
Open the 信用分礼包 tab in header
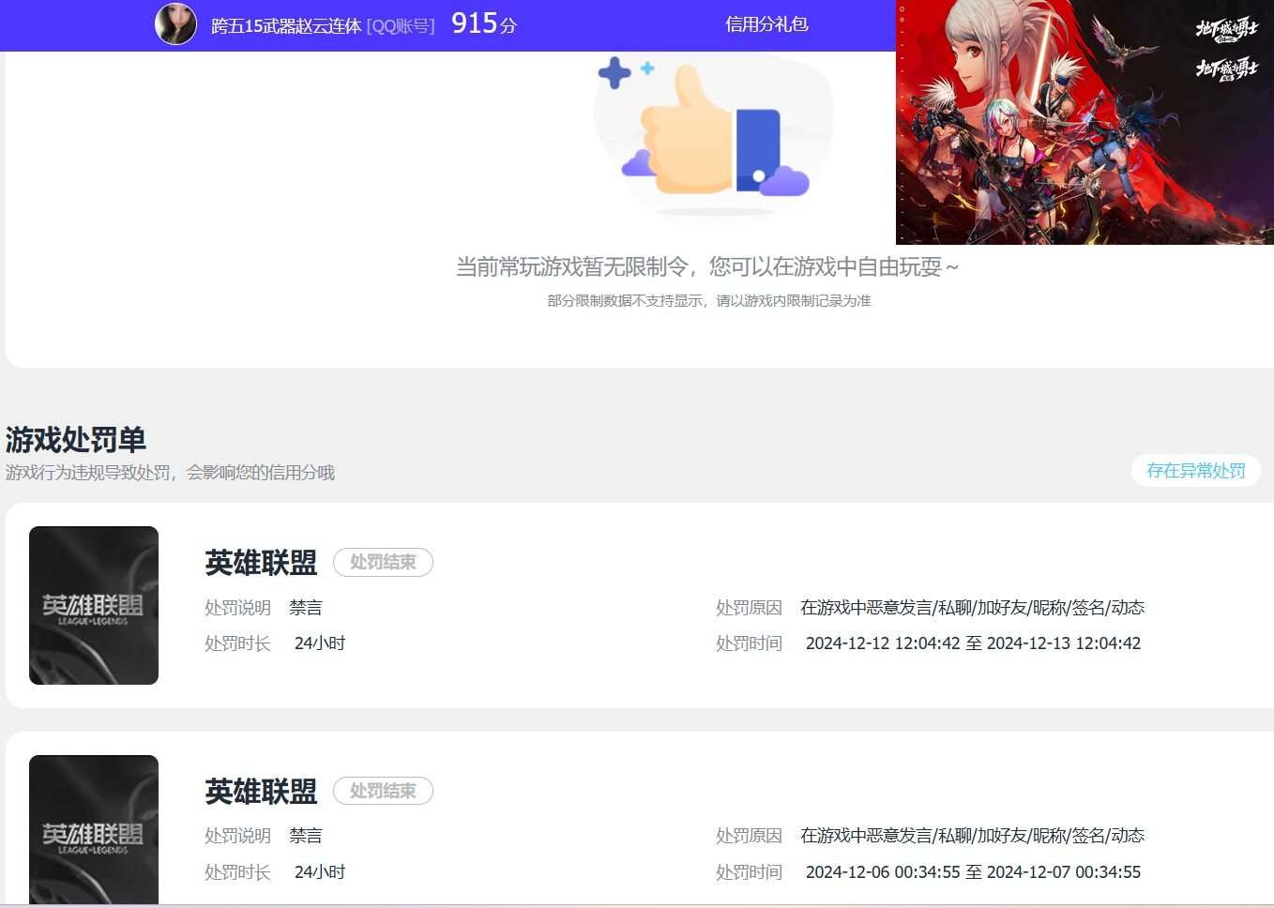(766, 24)
